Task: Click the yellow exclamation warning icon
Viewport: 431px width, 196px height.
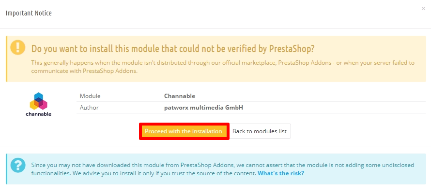Action: pyautogui.click(x=17, y=47)
